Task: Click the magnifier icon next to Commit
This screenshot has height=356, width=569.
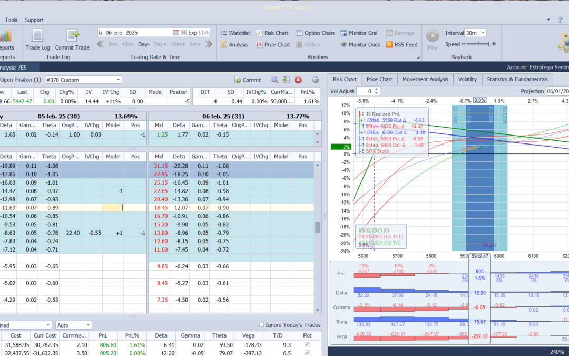Action: pyautogui.click(x=274, y=80)
